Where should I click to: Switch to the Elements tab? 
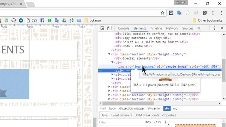coord(140,28)
